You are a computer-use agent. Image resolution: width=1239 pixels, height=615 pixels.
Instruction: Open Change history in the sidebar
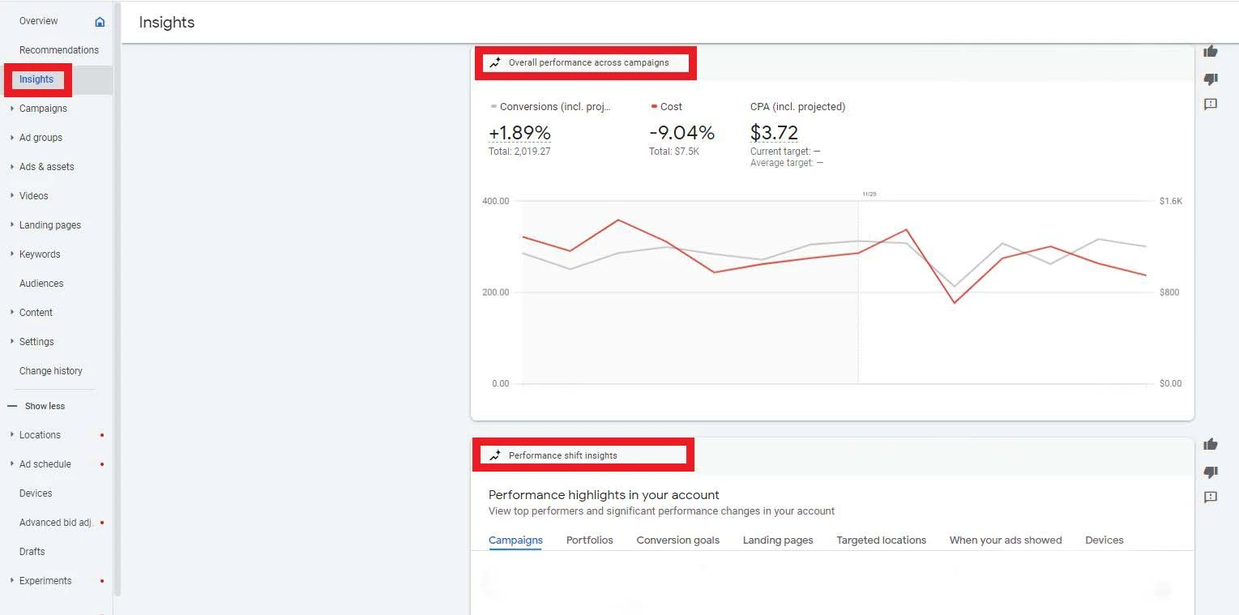pos(50,371)
